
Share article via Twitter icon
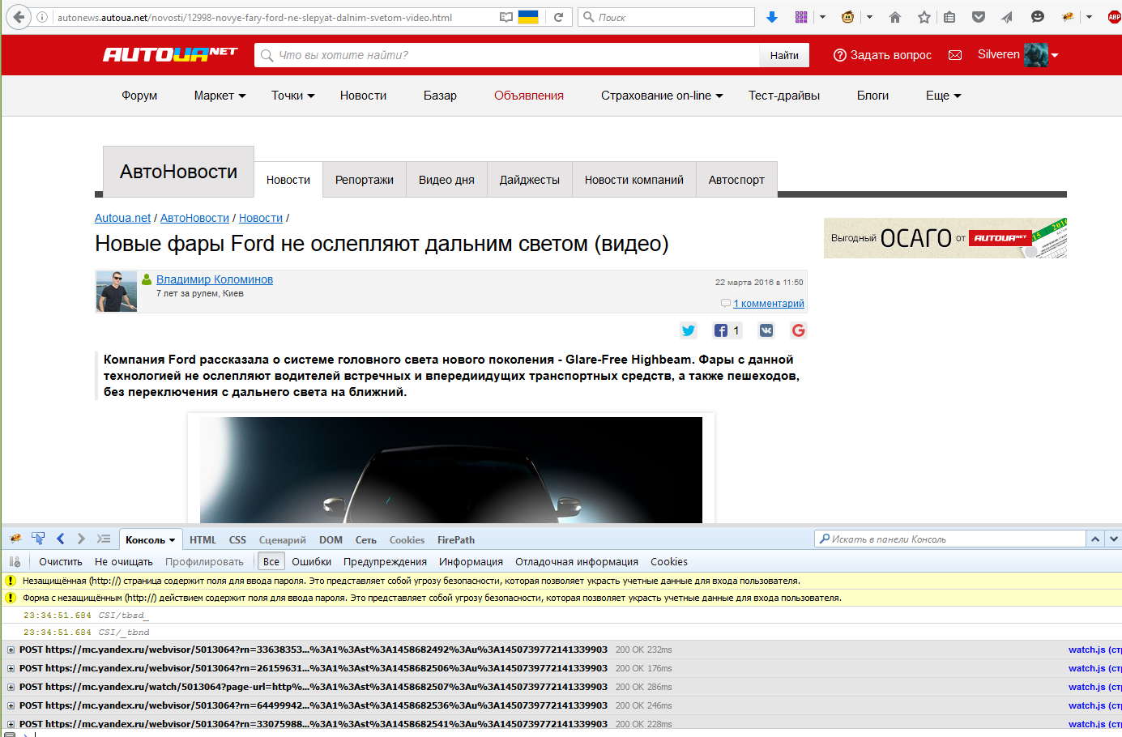point(688,330)
